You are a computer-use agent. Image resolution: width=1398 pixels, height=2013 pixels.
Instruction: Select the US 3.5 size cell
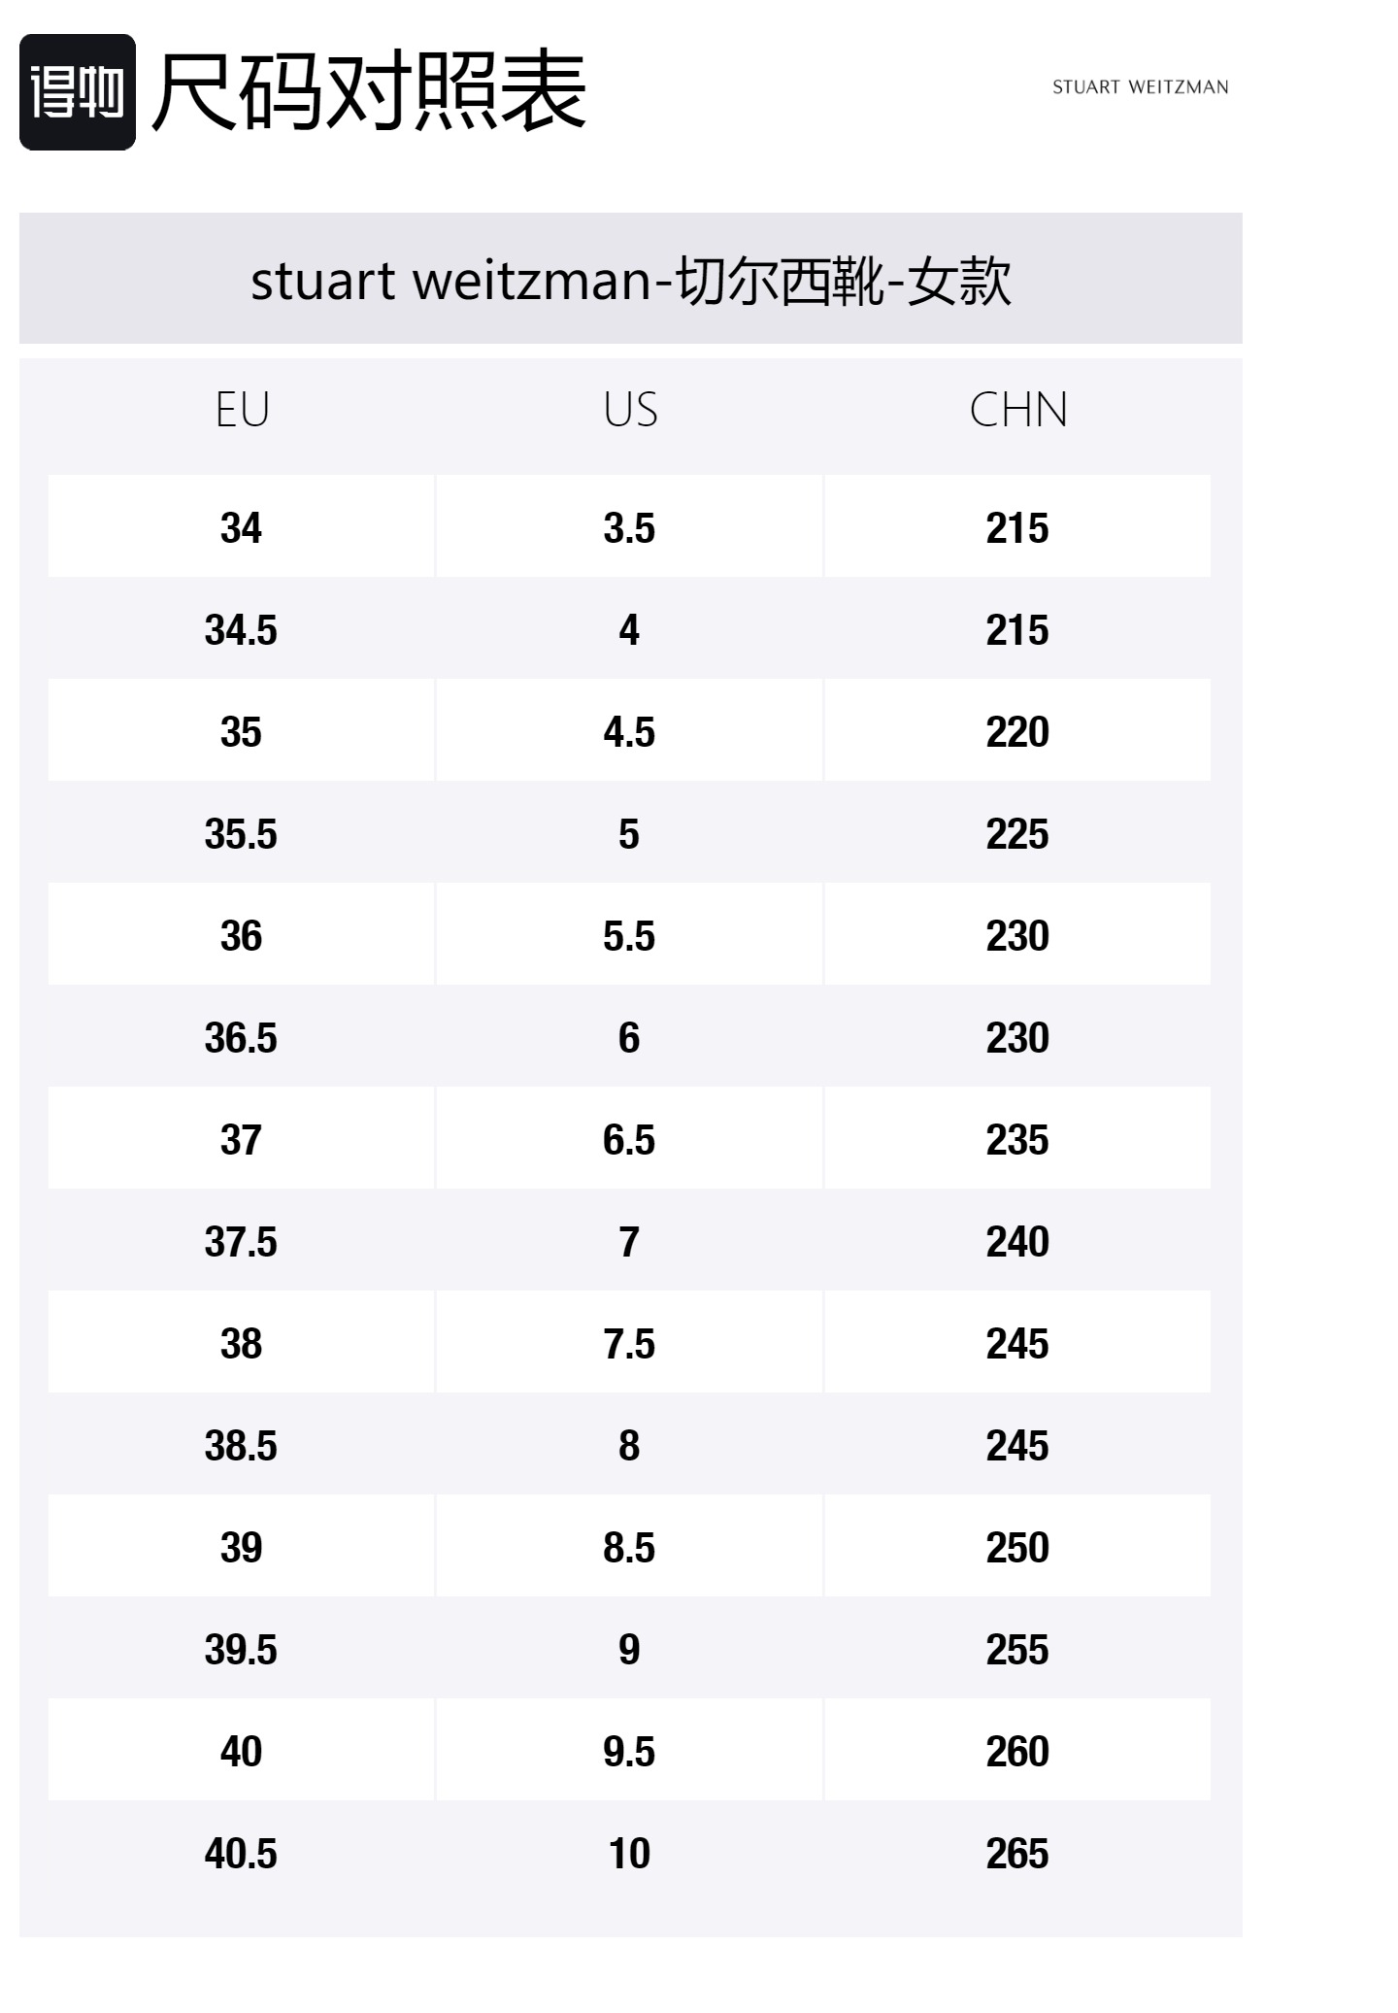(x=629, y=526)
